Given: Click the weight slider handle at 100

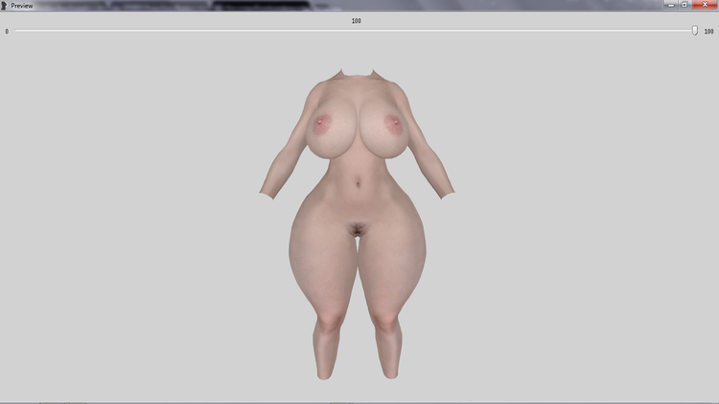Looking at the screenshot, I should point(695,31).
